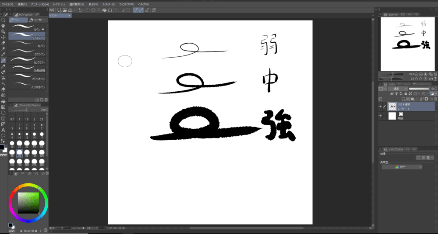
Task: Click the Navigator canvas preview thumbnail
Action: pyautogui.click(x=407, y=44)
